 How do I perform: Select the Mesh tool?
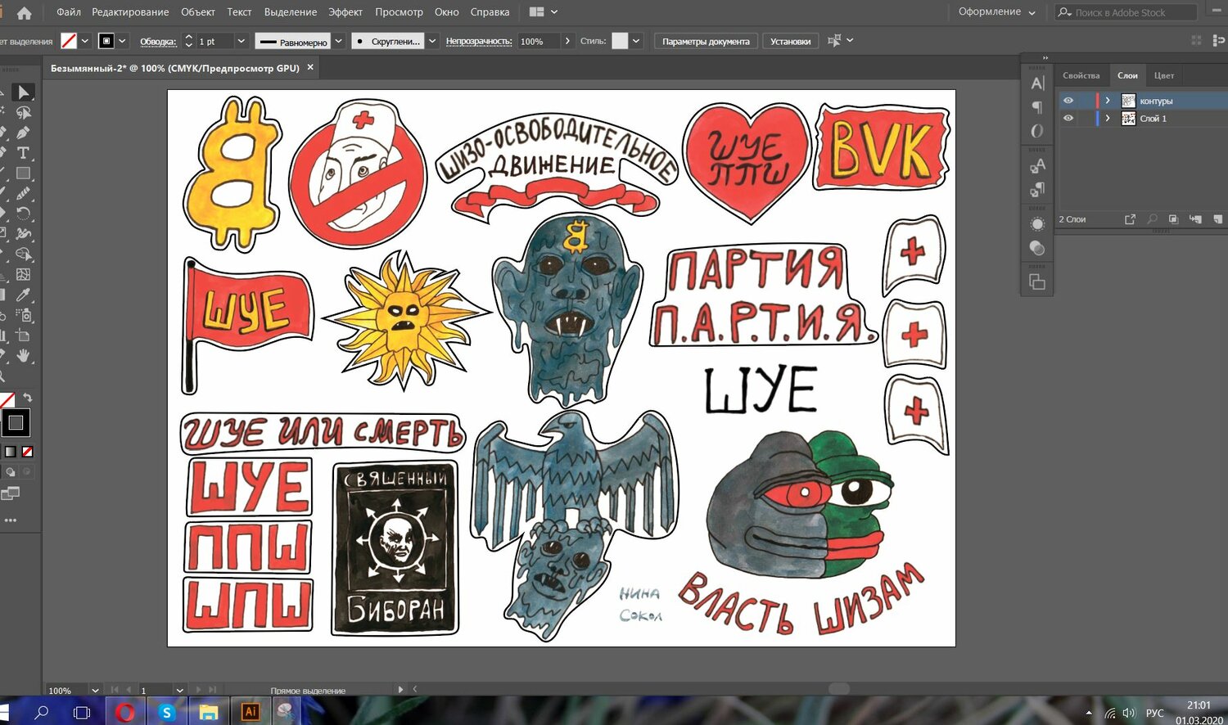23,275
